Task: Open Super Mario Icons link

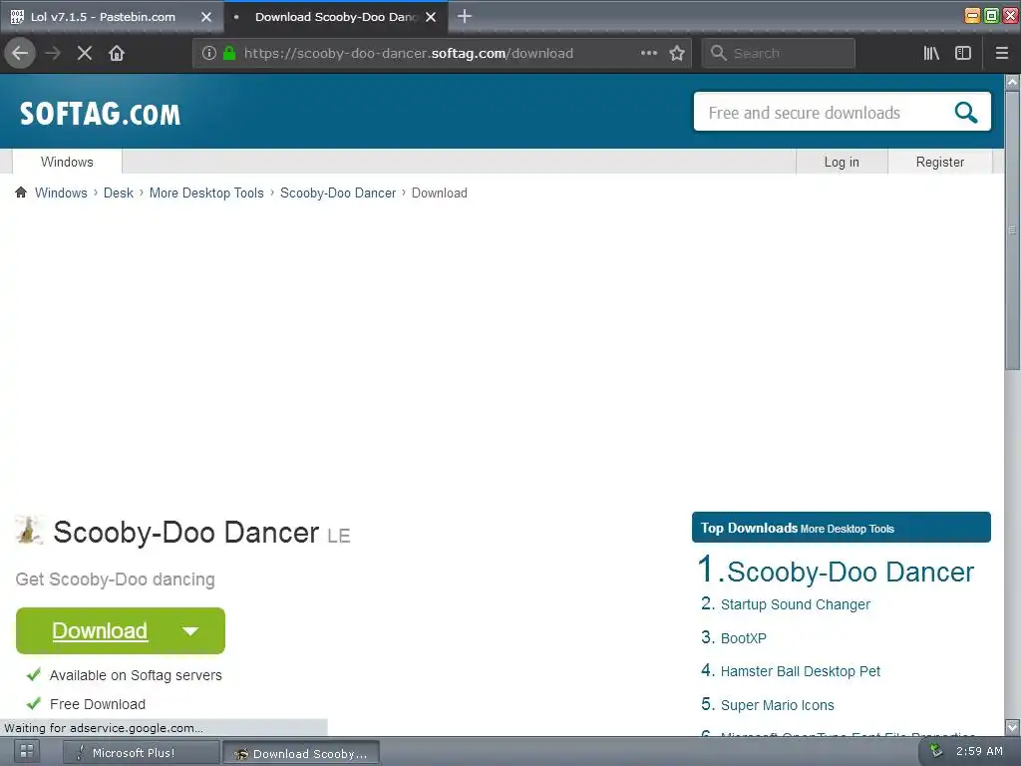Action: click(x=777, y=705)
